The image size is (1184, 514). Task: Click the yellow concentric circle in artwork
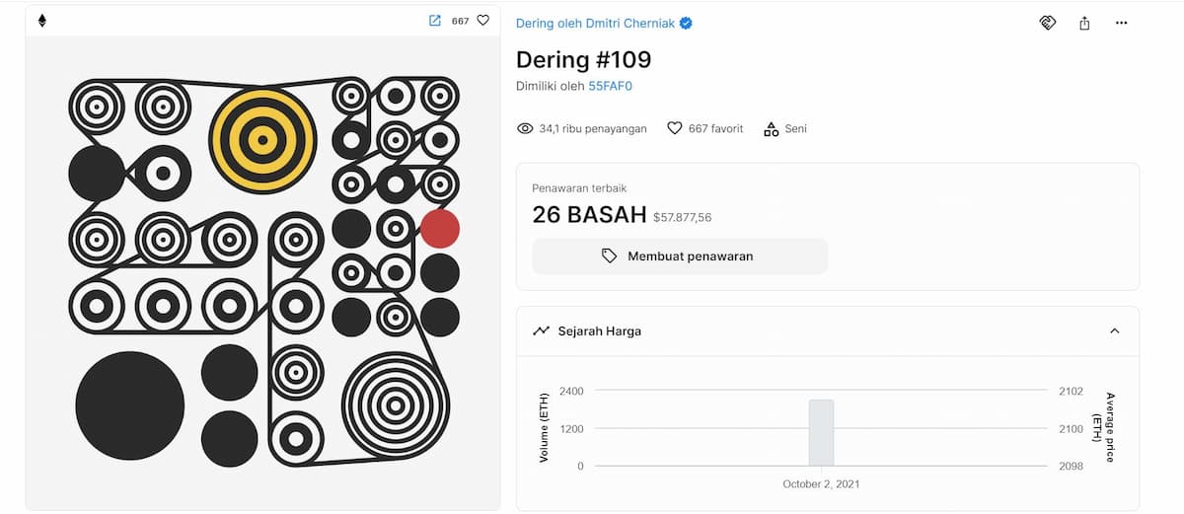pos(262,140)
